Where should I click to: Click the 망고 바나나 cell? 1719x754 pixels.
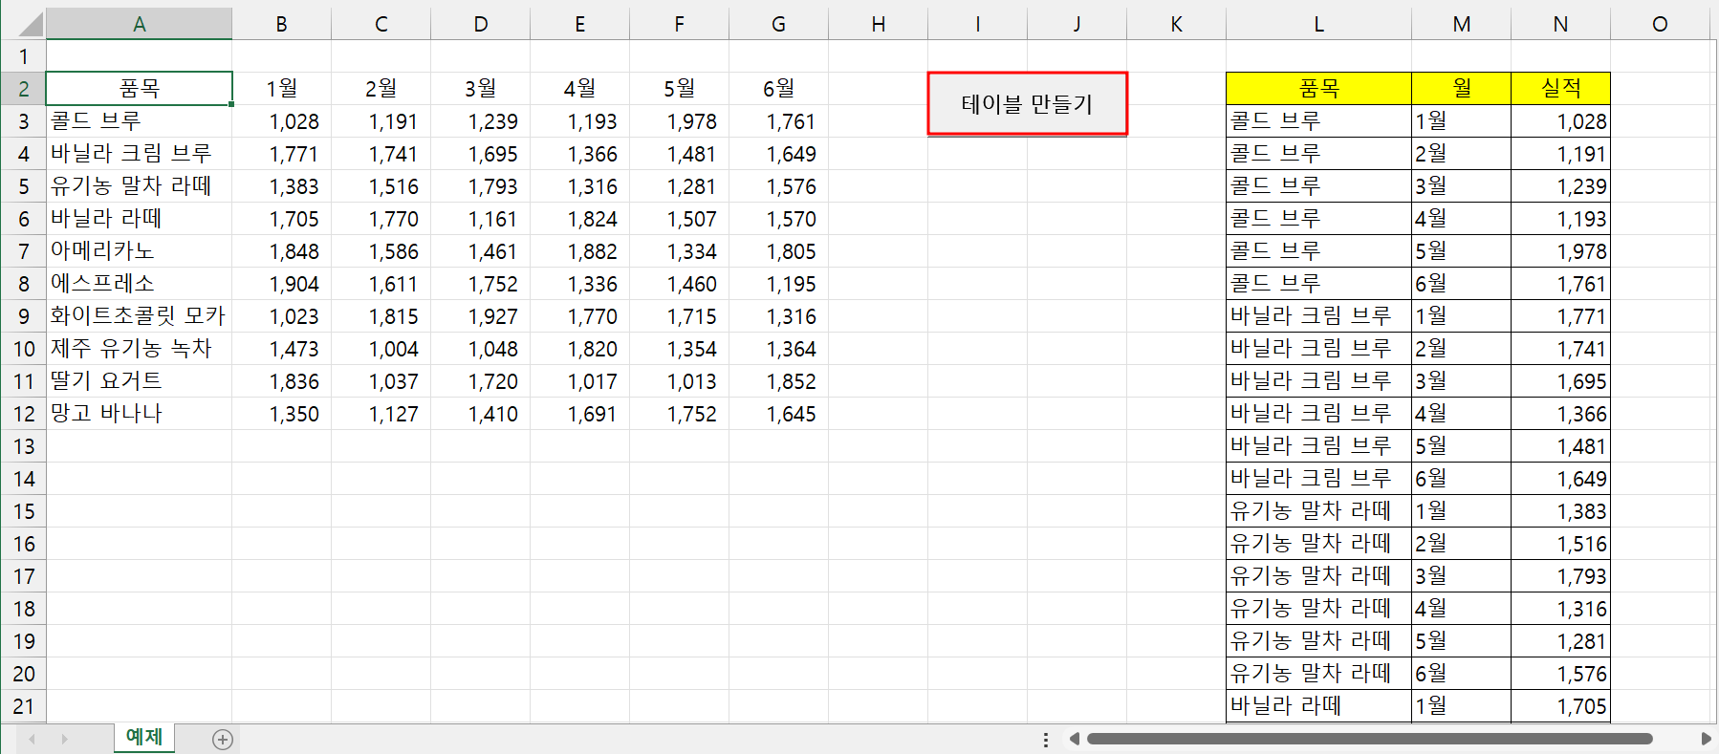pos(140,414)
